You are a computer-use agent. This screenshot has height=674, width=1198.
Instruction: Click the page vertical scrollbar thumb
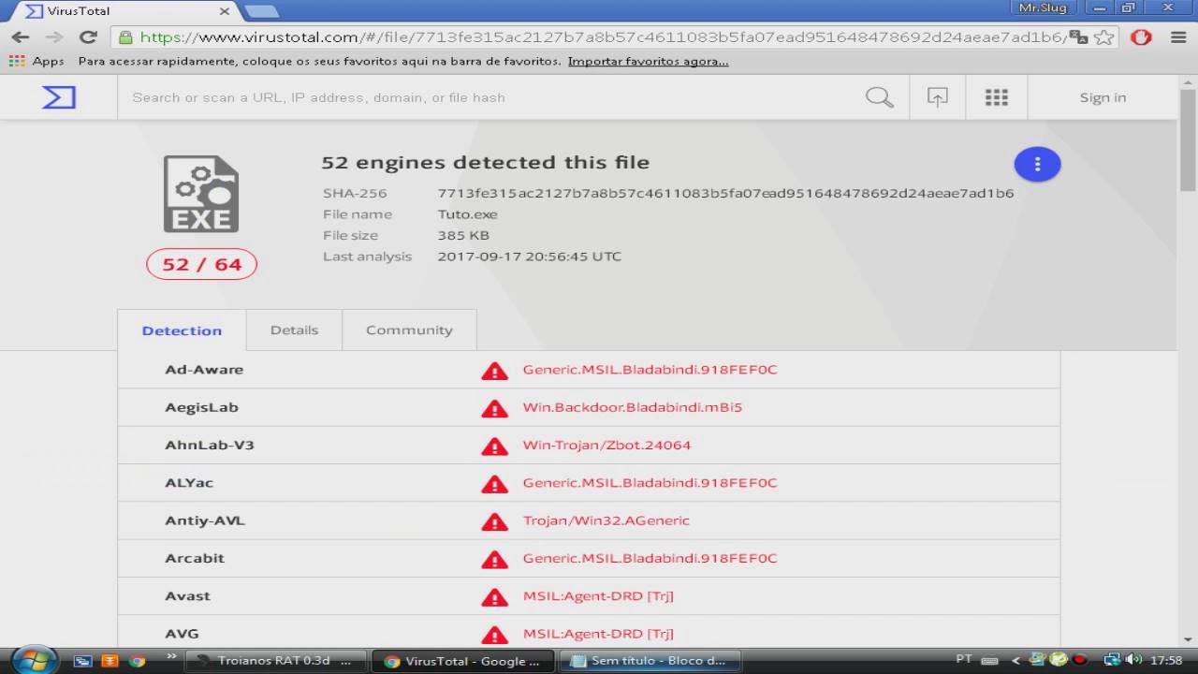(x=1188, y=139)
